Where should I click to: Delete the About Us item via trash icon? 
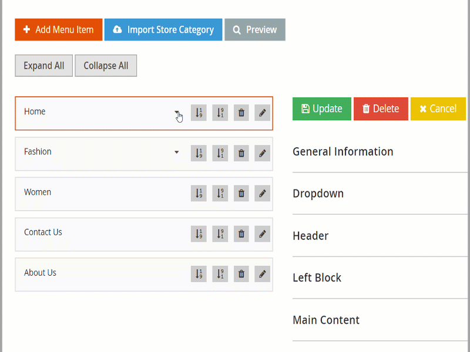(241, 273)
